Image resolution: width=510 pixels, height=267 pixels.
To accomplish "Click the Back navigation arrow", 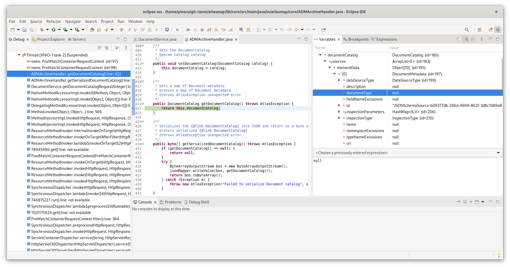I will point(296,30).
